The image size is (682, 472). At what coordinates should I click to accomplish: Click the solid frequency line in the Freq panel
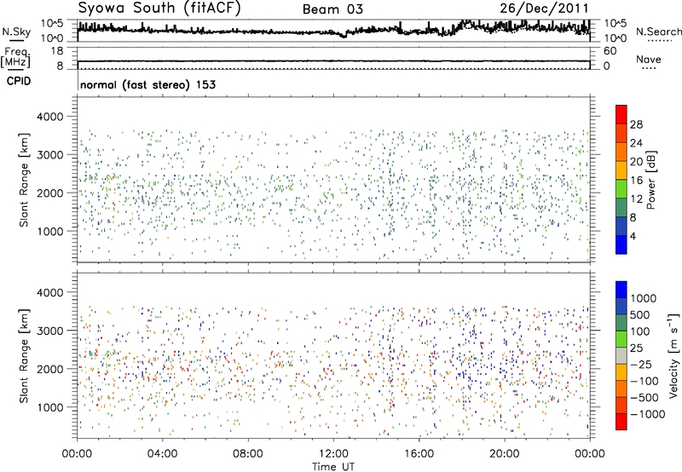click(x=333, y=61)
